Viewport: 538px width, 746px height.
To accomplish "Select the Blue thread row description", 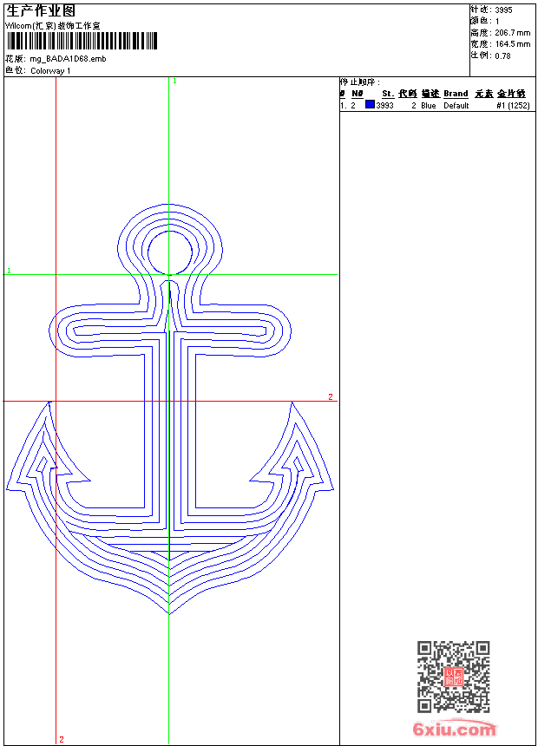I will coord(429,106).
